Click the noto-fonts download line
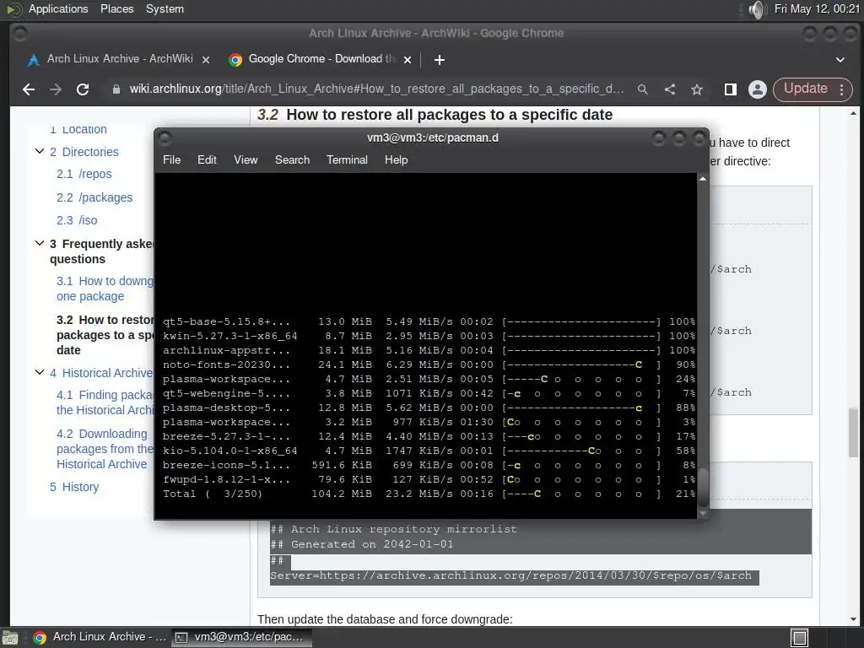This screenshot has width=864, height=648. (x=429, y=364)
